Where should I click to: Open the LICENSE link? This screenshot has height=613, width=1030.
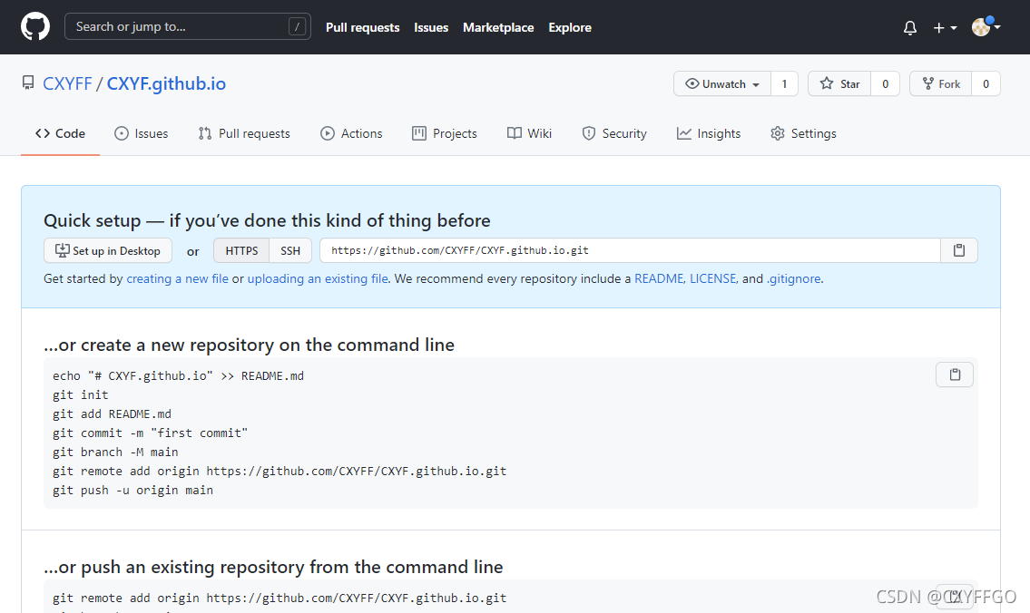point(712,279)
